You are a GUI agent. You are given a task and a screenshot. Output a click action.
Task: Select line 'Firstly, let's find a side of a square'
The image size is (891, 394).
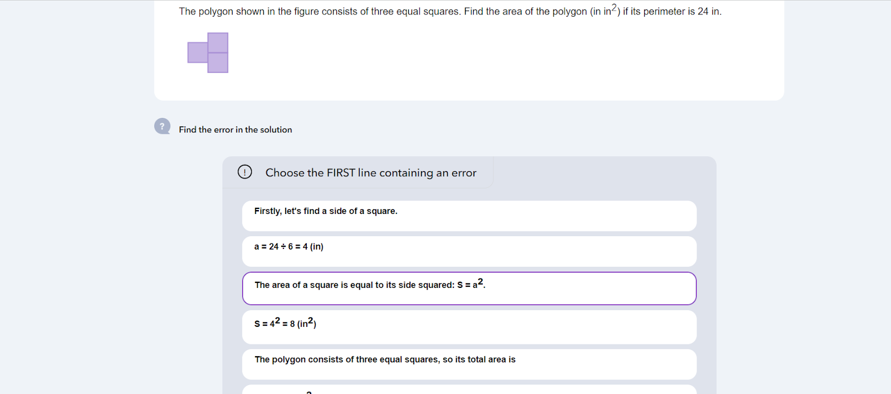tap(469, 216)
